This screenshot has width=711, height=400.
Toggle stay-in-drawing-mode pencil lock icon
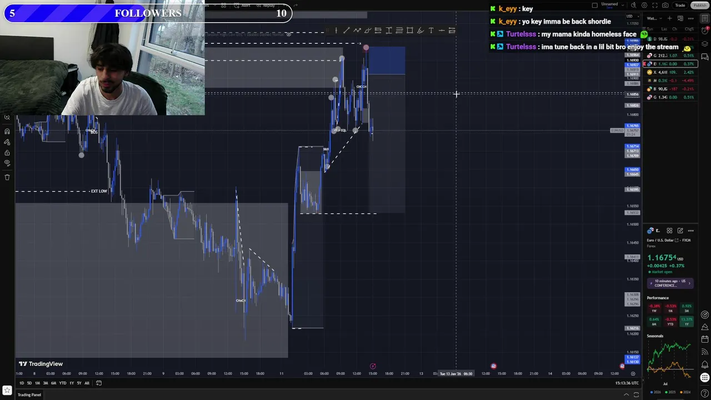[7, 142]
